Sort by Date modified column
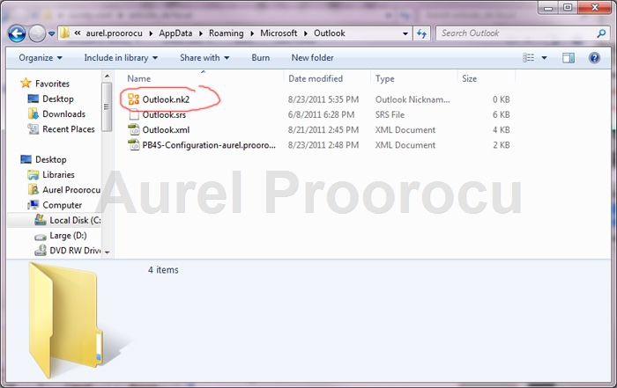 coord(316,78)
